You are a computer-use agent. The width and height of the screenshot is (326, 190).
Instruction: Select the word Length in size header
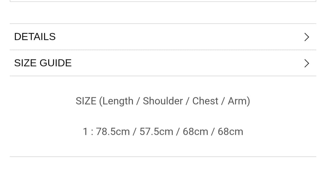click(117, 101)
